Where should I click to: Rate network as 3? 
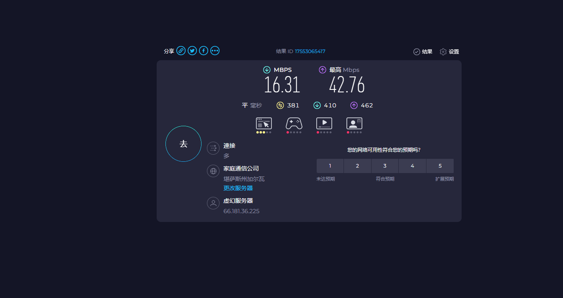(x=385, y=166)
